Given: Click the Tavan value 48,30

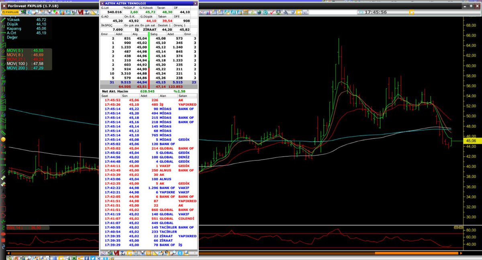Looking at the screenshot, I should [x=167, y=12].
